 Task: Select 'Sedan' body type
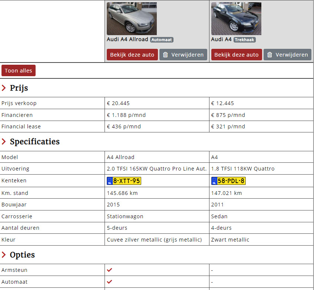point(219,216)
